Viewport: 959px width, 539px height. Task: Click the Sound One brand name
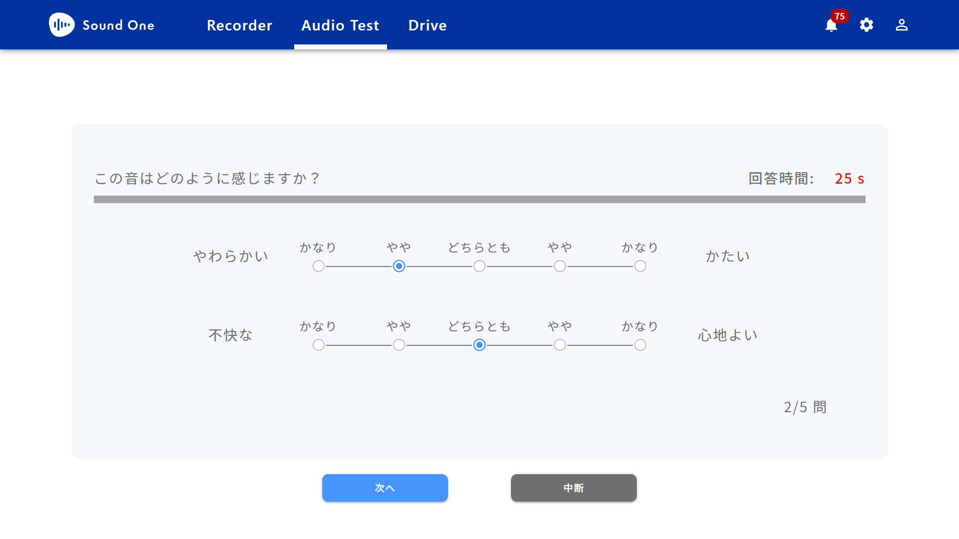(118, 25)
